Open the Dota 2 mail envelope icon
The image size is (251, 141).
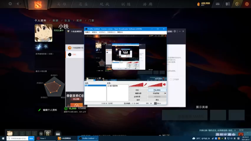[x=217, y=4]
